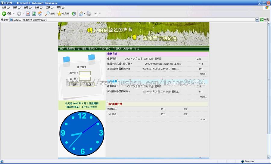The height and width of the screenshot is (164, 271).
Task: Click author 222 beside 凡人凡语
Action: (163, 114)
